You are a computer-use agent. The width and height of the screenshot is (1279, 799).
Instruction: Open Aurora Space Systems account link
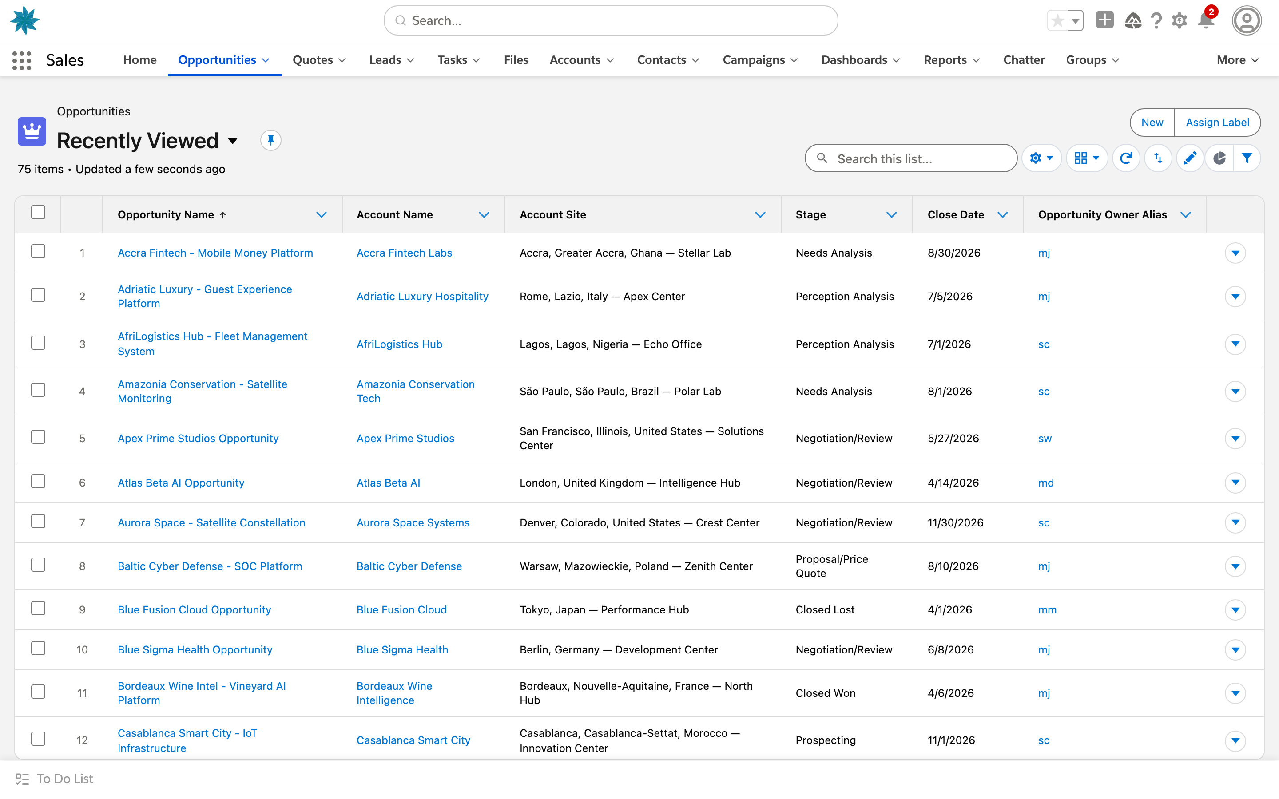coord(413,522)
